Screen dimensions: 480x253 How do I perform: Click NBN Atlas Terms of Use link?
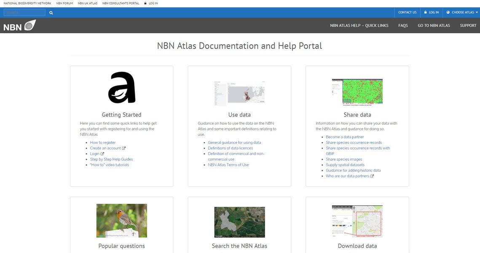(228, 164)
